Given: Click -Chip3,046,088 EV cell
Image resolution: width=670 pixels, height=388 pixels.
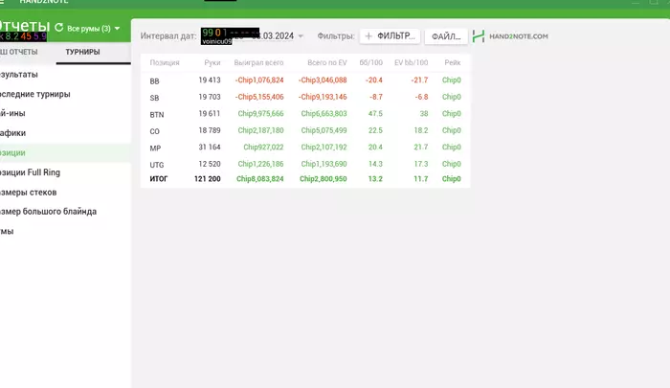Looking at the screenshot, I should [323, 80].
